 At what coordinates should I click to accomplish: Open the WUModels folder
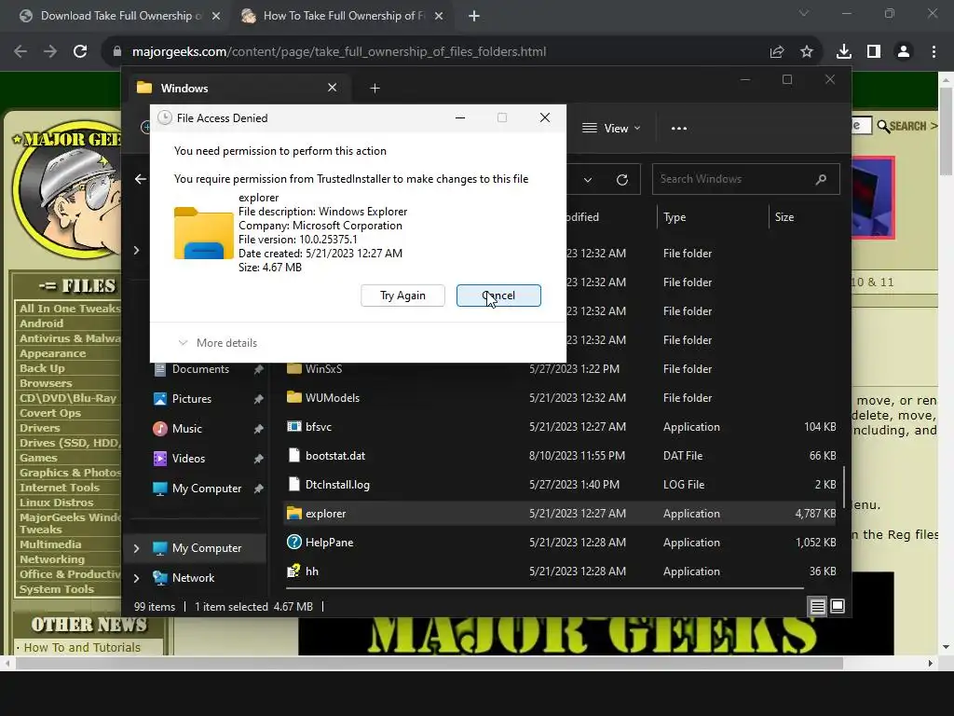pyautogui.click(x=560, y=397)
